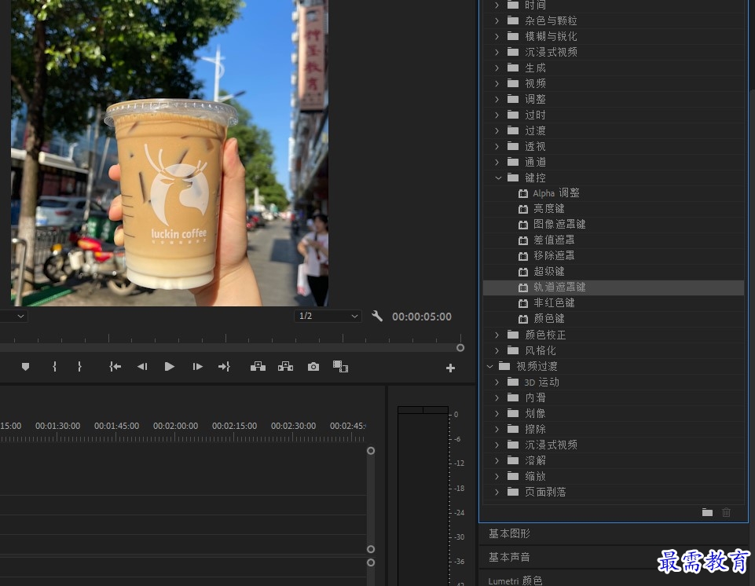This screenshot has height=586, width=755.
Task: Click the new custom bin folder icon
Action: [x=707, y=512]
